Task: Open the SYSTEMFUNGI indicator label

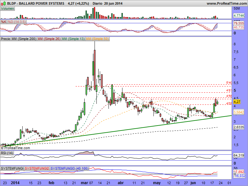Action: click(x=12, y=168)
